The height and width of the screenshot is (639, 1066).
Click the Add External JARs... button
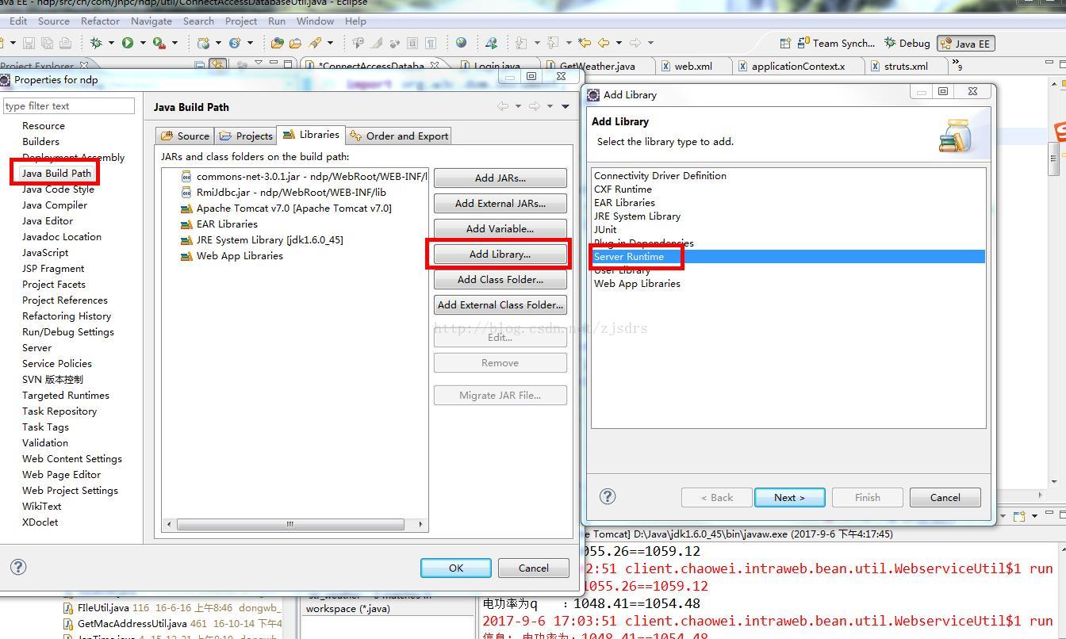[x=500, y=203]
